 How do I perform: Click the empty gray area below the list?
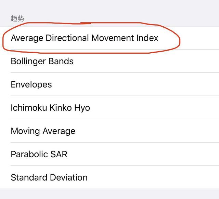point(109,194)
